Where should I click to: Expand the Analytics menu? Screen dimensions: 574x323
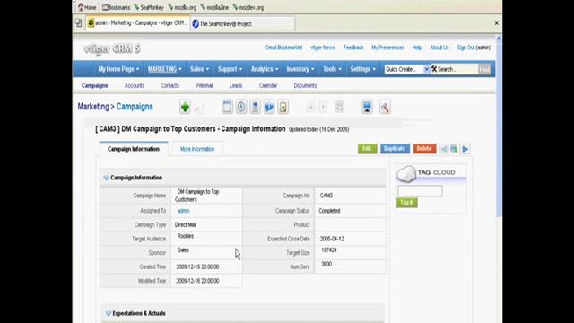click(265, 69)
